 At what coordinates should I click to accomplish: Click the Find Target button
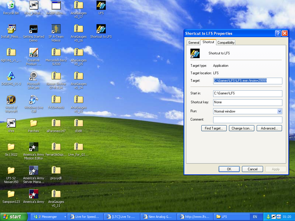pyautogui.click(x=214, y=128)
